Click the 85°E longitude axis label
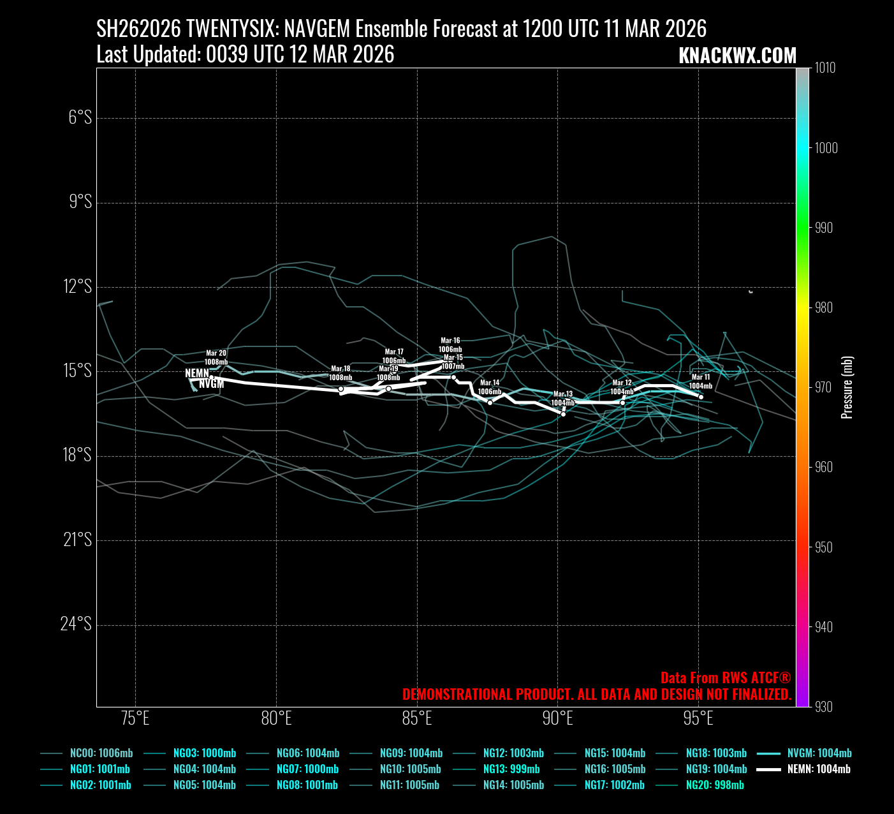The width and height of the screenshot is (894, 814). [x=417, y=718]
